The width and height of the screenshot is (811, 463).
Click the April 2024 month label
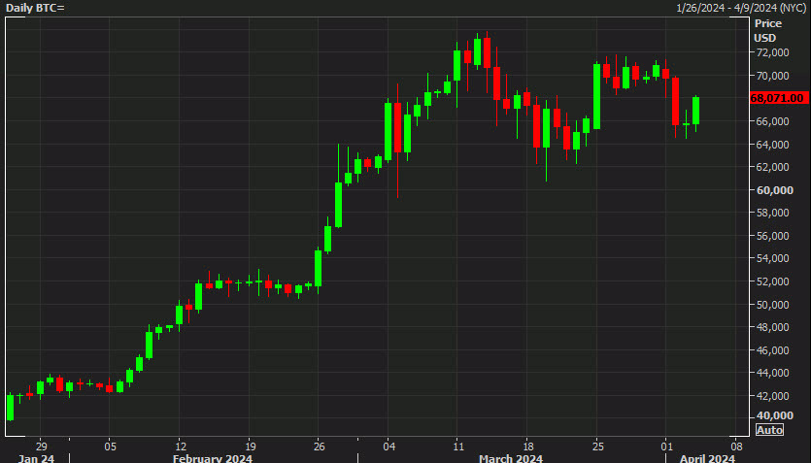click(707, 458)
